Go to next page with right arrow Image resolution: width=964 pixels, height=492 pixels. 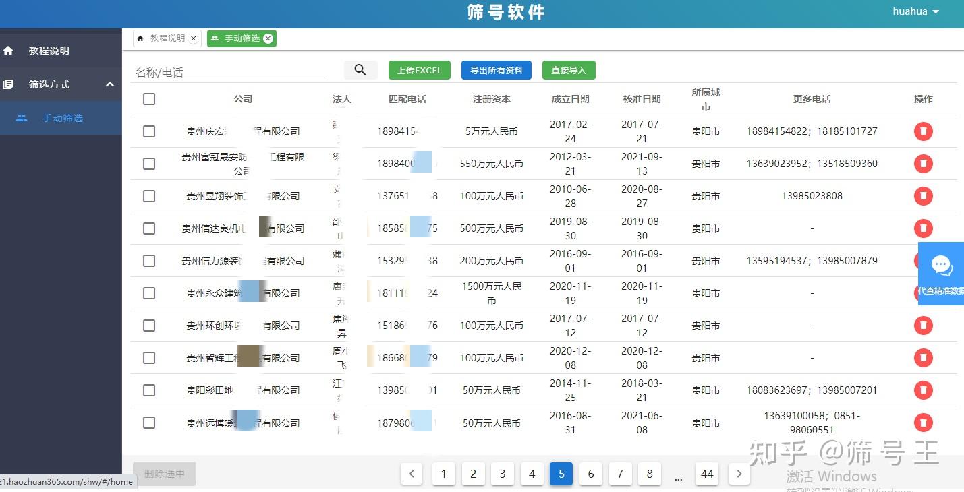coord(739,474)
